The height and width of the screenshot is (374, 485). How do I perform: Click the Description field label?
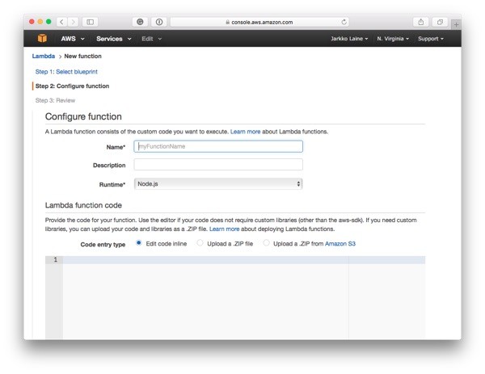[109, 166]
